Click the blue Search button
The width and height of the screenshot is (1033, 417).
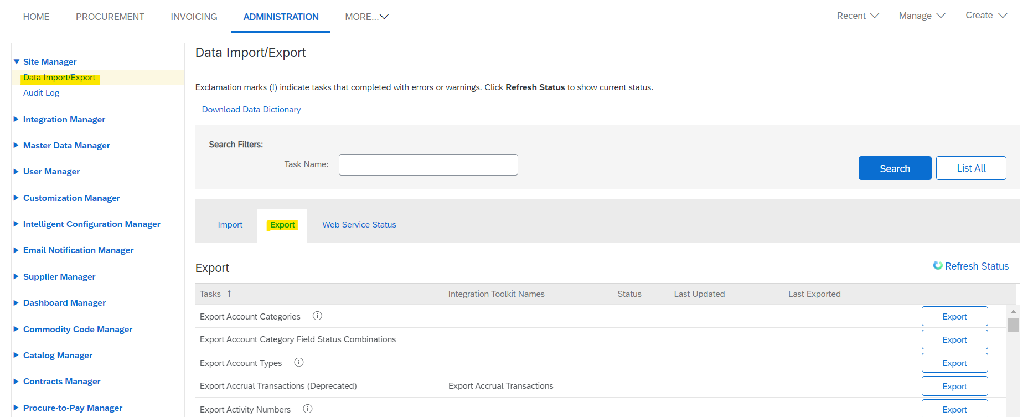895,168
